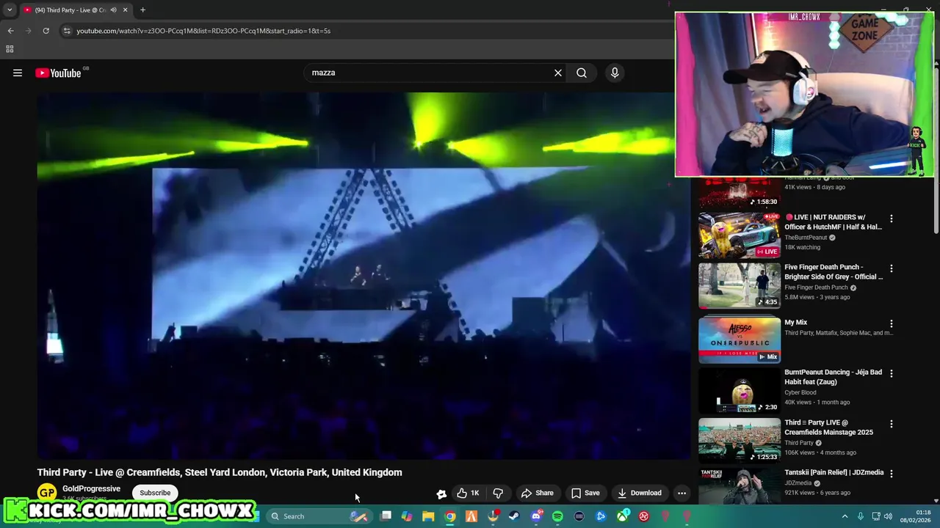Viewport: 940px width, 528px height.
Task: Open GoldProgressive channel avatar
Action: tap(47, 493)
